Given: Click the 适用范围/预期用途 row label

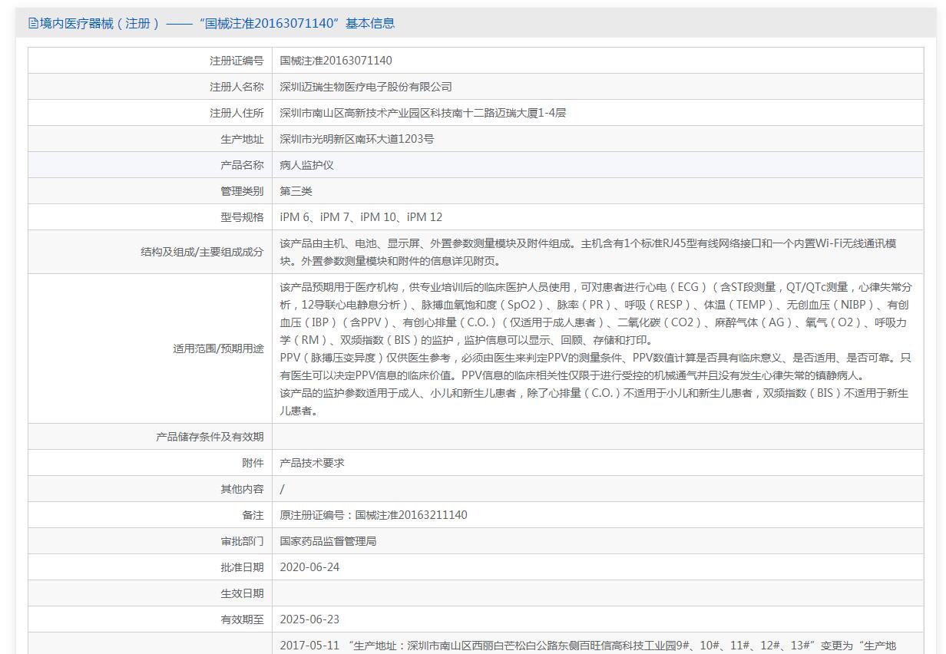Looking at the screenshot, I should click(x=218, y=348).
